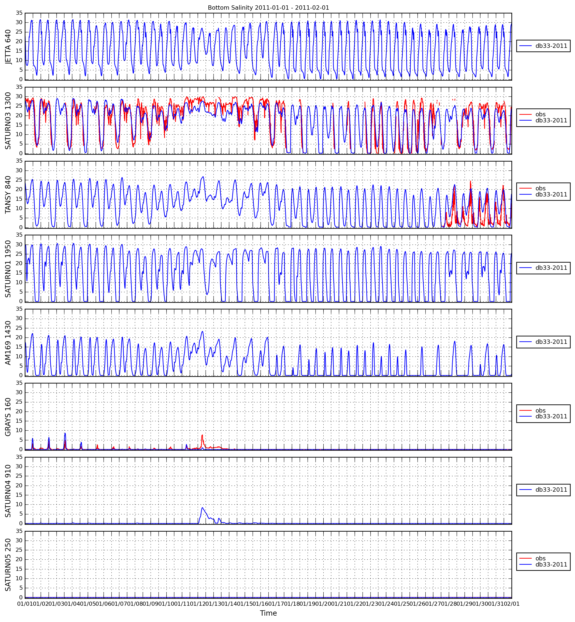The height and width of the screenshot is (622, 575).
Task: Click the SATURN04 910 y-axis label
Action: [x=8, y=491]
